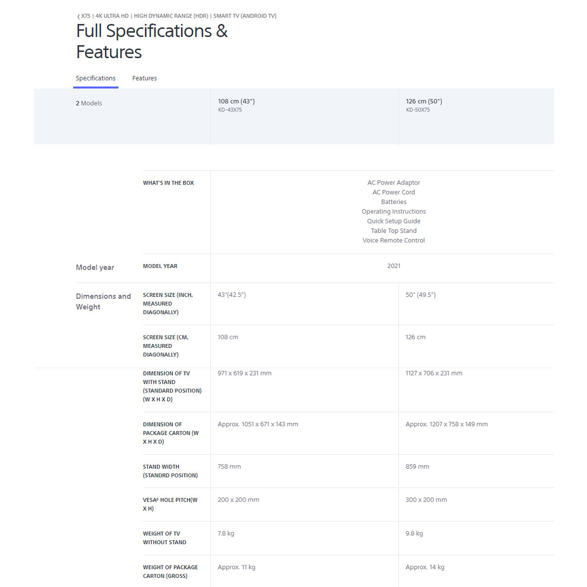The height and width of the screenshot is (587, 587).
Task: Click the 7.8 kg weight value
Action: pos(226,533)
